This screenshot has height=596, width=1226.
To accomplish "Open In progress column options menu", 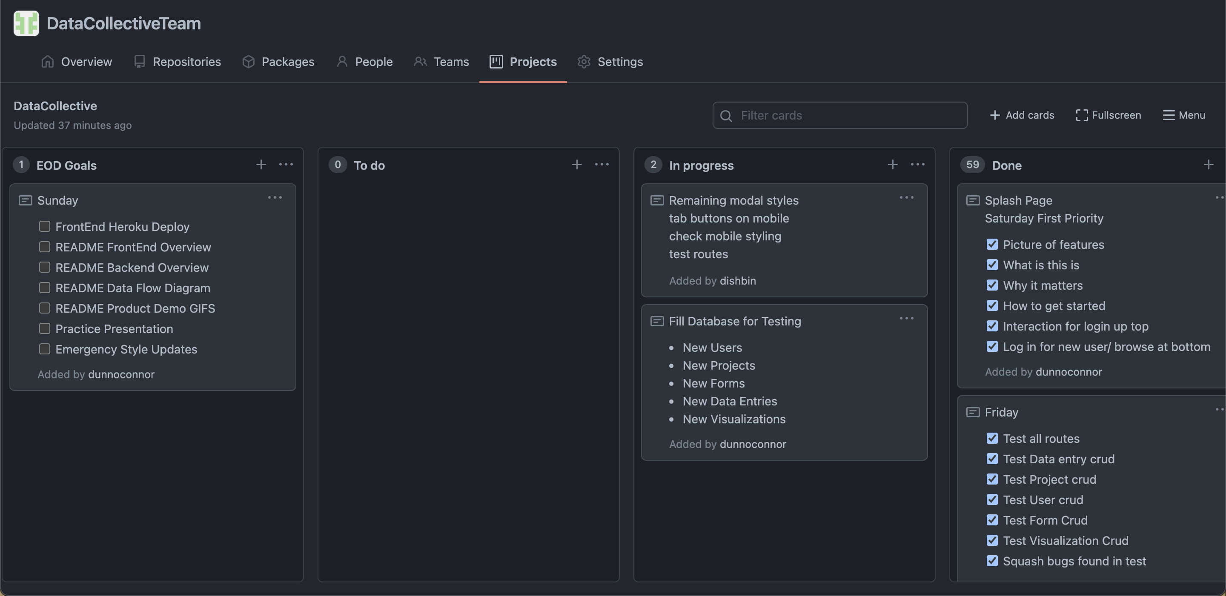I will (x=918, y=165).
